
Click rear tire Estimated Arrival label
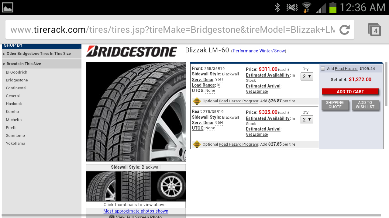(263, 129)
